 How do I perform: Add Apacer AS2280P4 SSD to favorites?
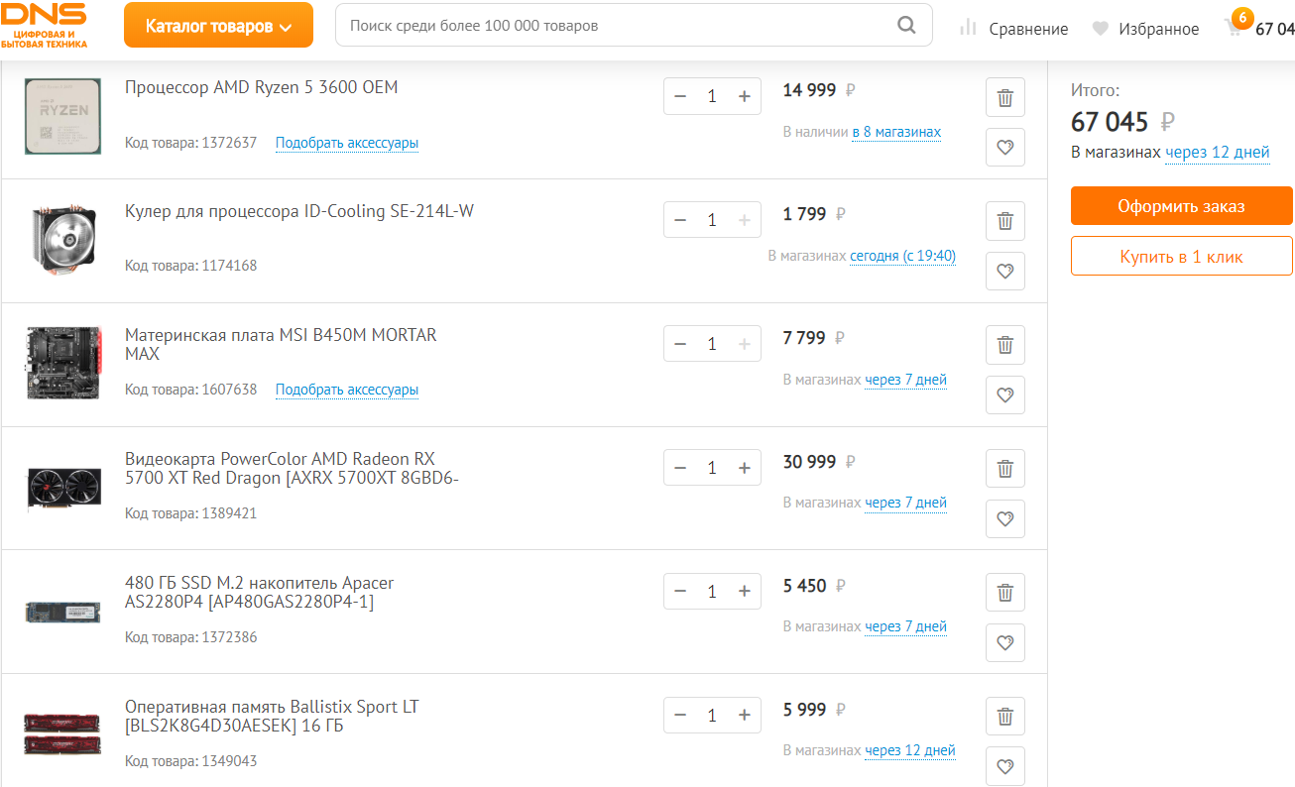[x=1005, y=642]
